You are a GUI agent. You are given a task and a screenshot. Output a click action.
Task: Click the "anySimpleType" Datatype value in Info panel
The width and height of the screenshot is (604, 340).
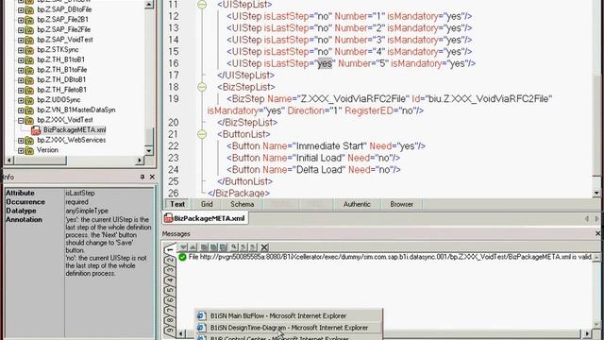(x=87, y=211)
